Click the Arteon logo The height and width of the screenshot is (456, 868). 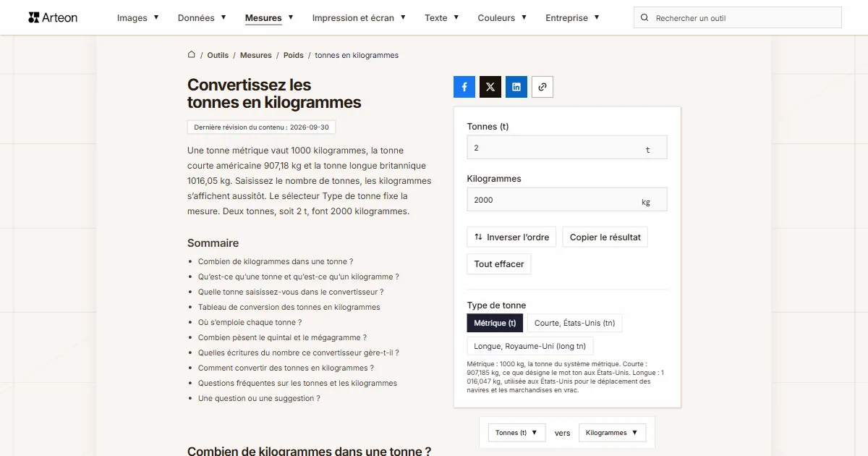click(x=53, y=17)
